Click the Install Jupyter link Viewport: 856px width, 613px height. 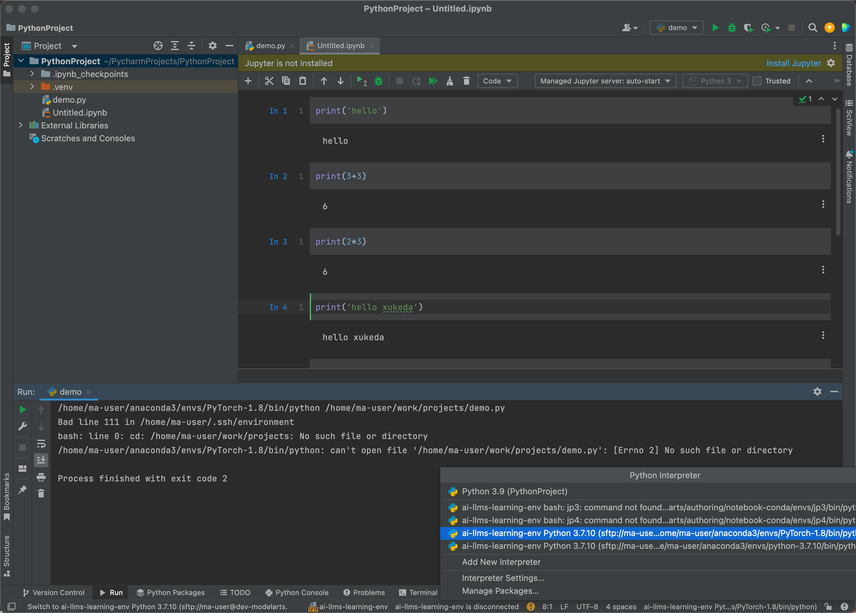click(x=793, y=63)
